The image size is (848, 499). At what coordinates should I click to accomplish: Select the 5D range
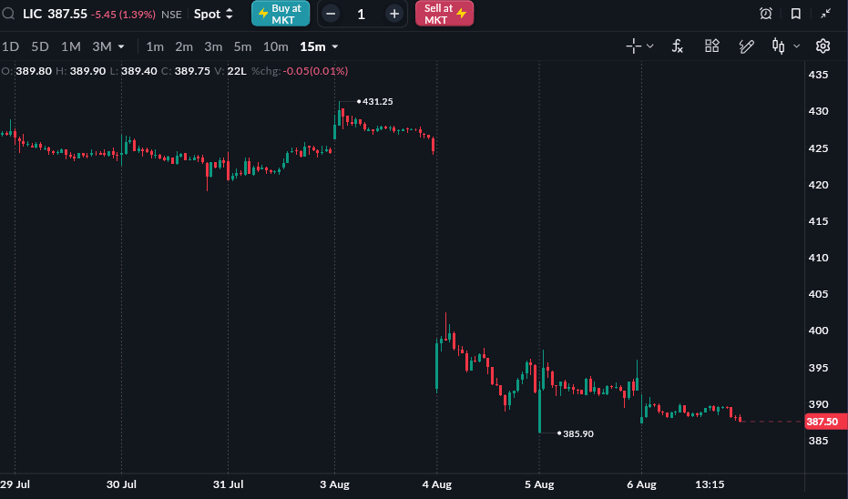[40, 46]
